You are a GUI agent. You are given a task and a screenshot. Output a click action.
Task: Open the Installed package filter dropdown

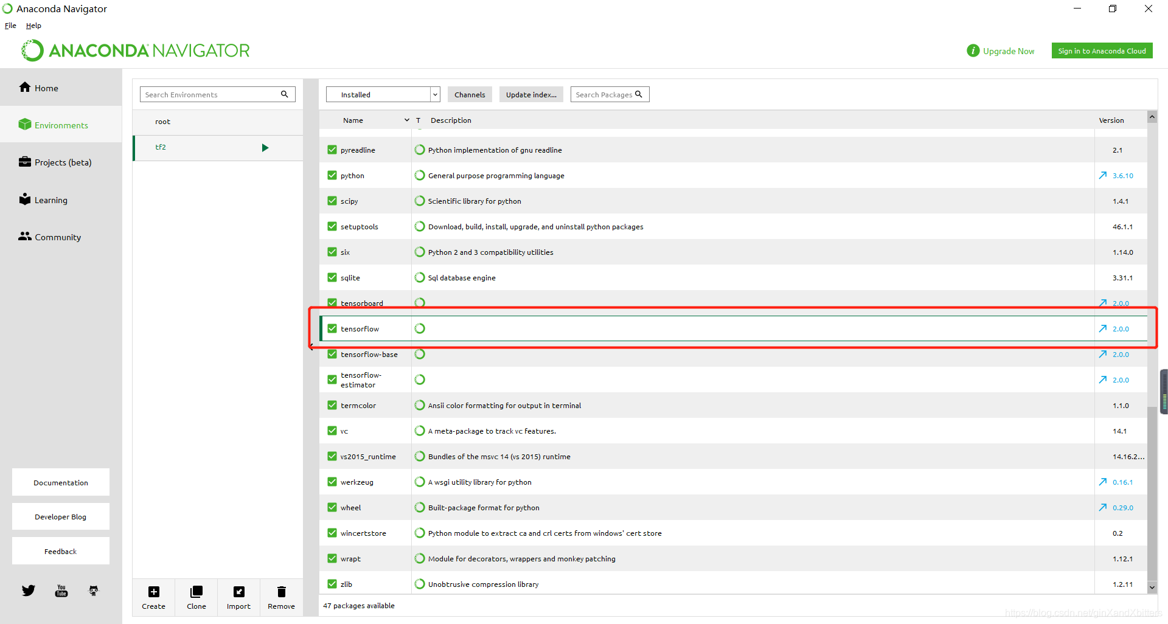(383, 94)
